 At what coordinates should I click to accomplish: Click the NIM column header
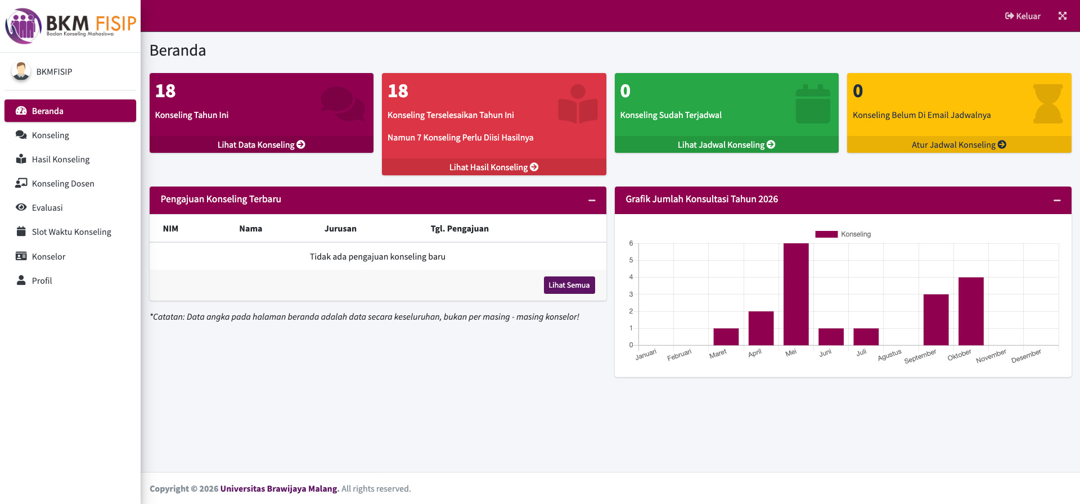click(x=170, y=228)
